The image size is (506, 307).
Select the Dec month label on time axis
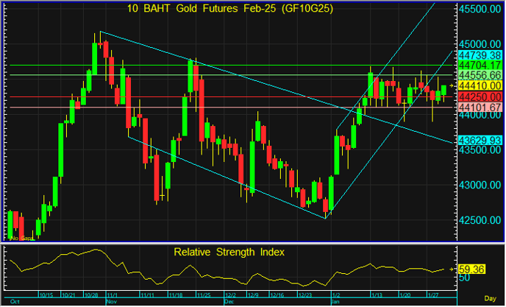229,302
